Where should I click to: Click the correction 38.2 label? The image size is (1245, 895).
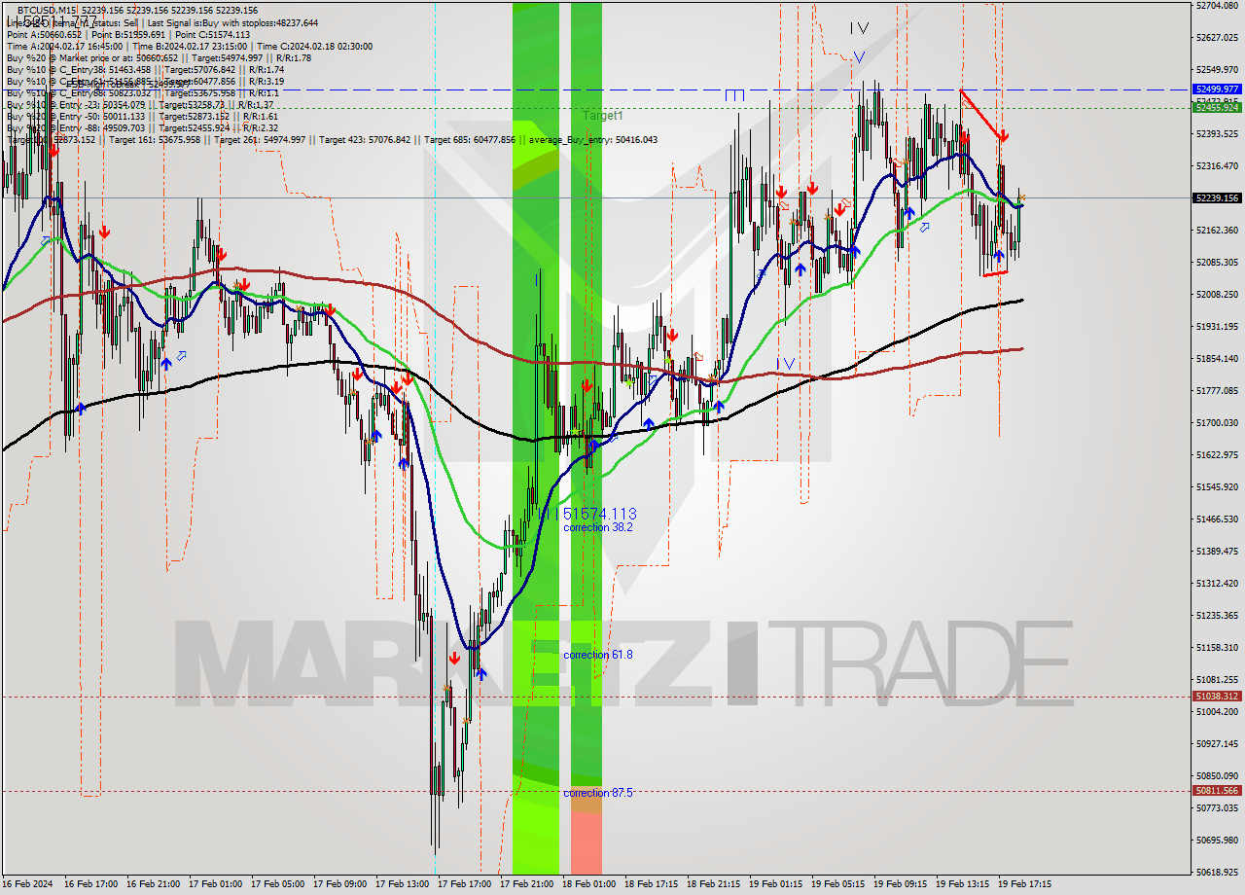(x=598, y=527)
